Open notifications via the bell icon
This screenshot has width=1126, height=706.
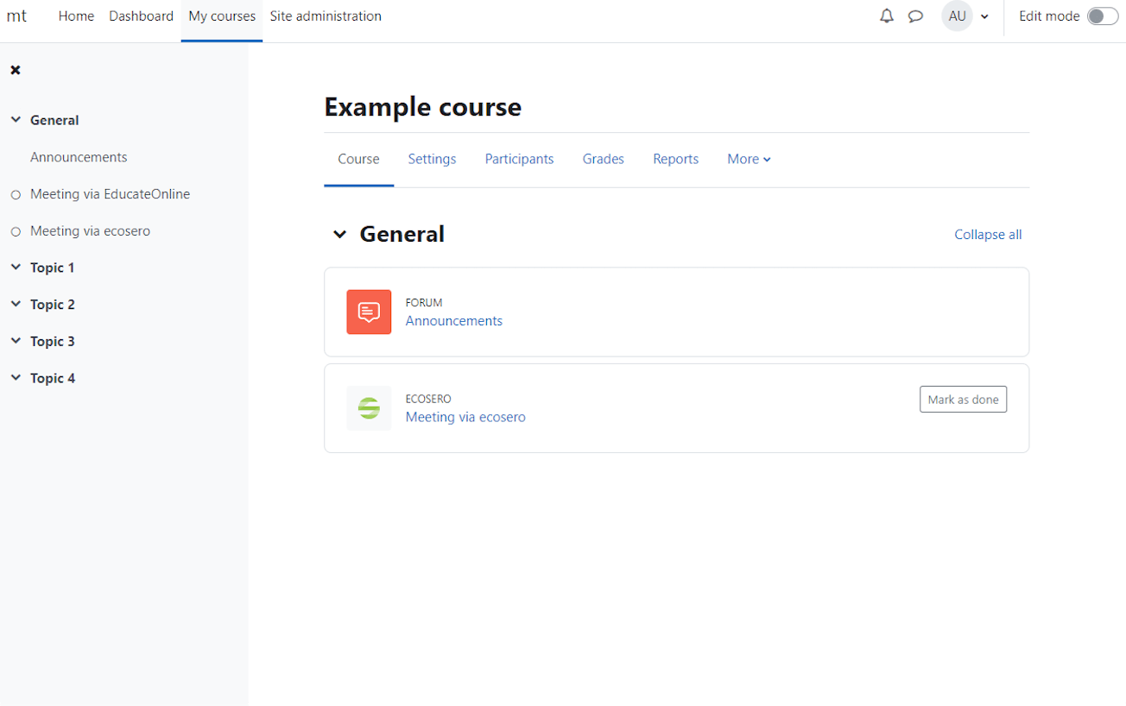coord(886,16)
